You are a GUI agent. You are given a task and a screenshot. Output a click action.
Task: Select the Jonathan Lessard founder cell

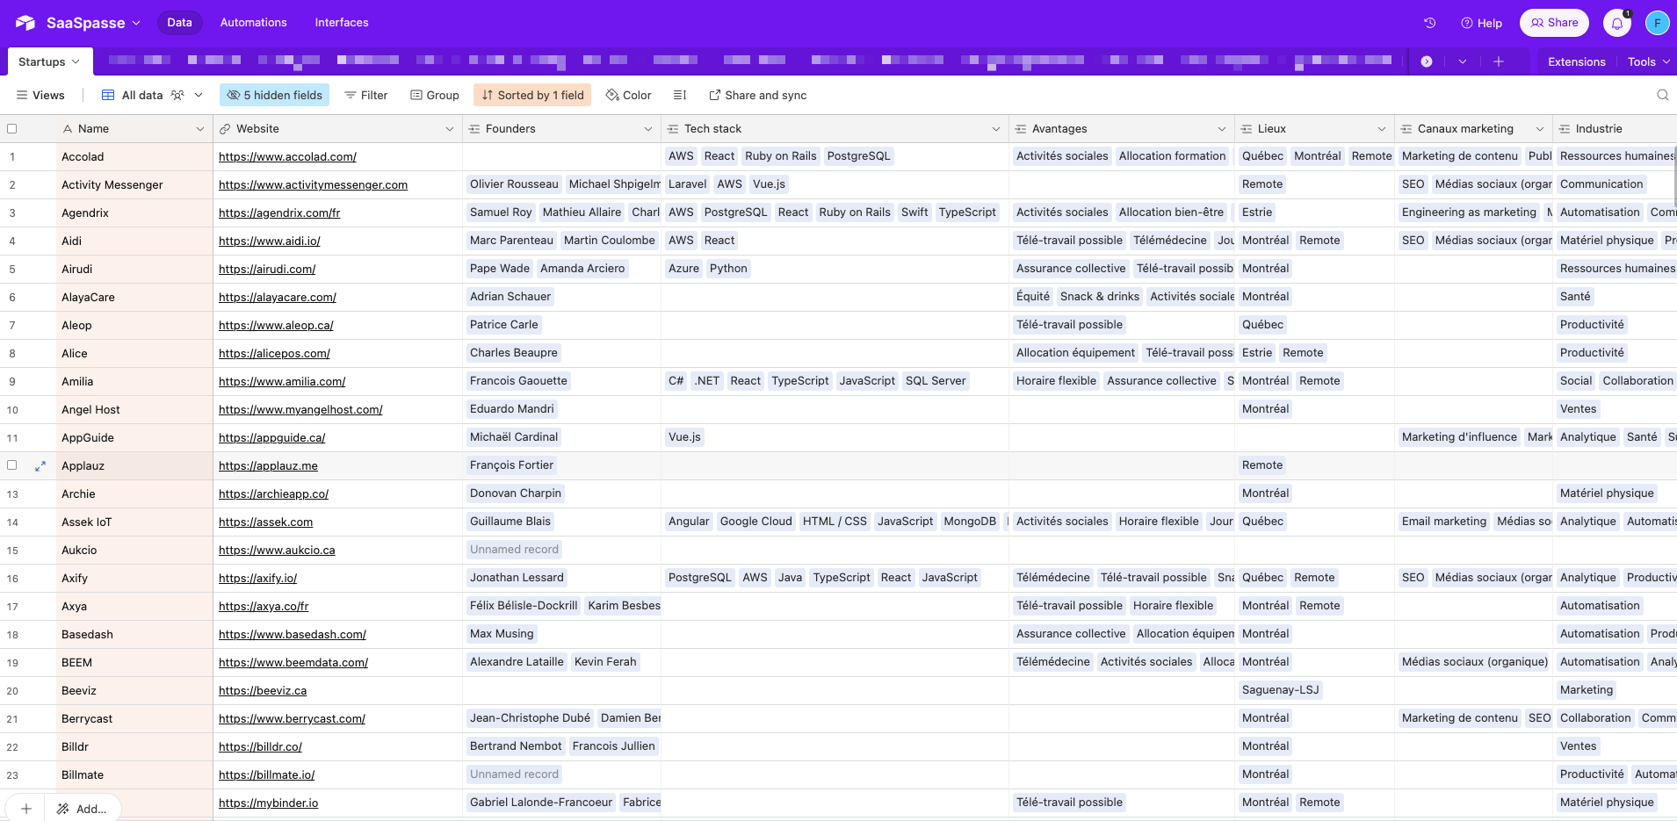(562, 578)
